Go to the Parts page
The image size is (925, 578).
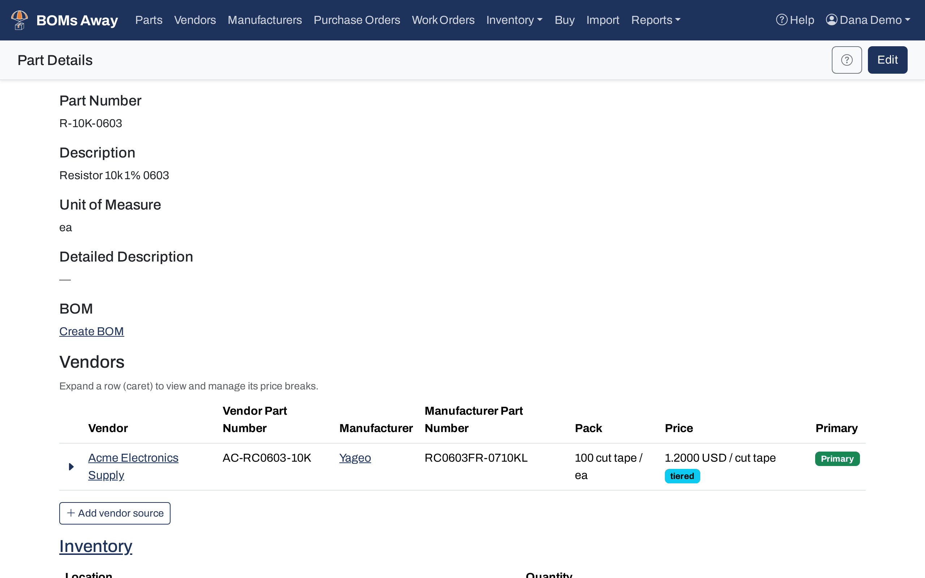coord(149,20)
